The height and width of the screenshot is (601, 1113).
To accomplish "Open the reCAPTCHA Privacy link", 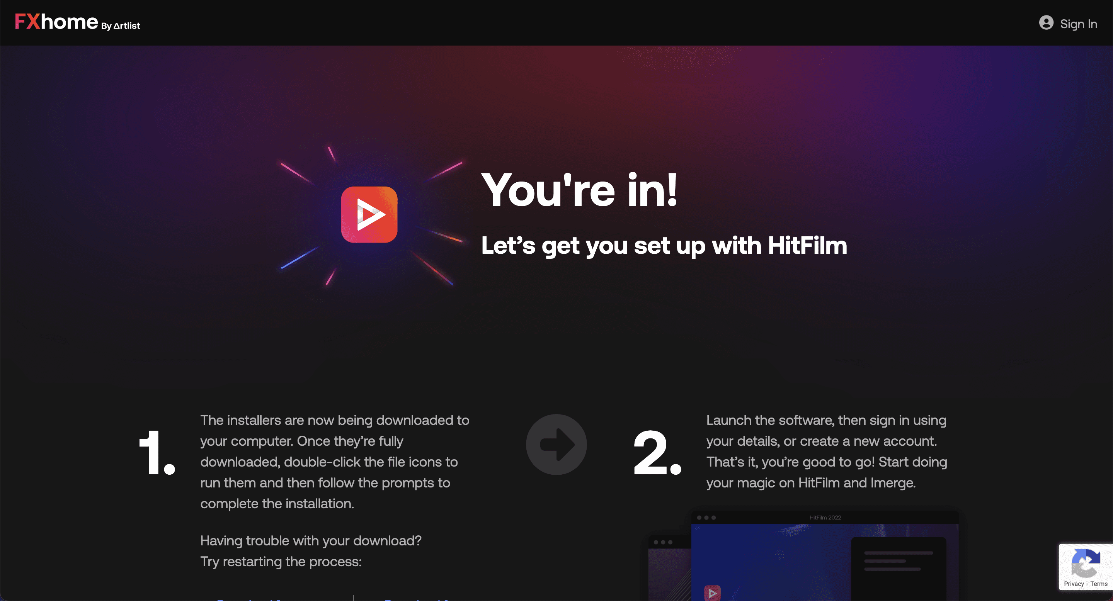I will [x=1074, y=584].
